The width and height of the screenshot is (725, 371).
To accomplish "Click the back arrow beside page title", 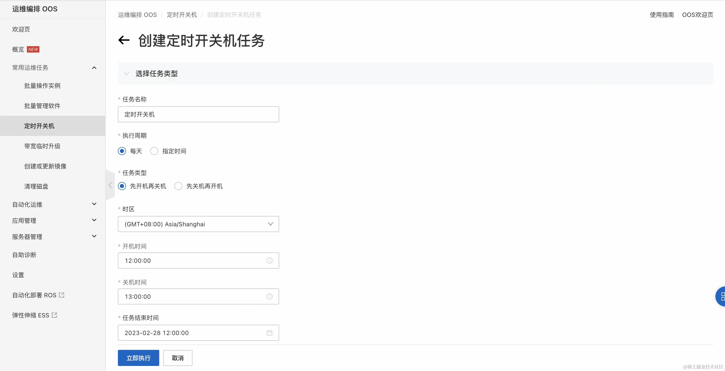I will tap(124, 40).
